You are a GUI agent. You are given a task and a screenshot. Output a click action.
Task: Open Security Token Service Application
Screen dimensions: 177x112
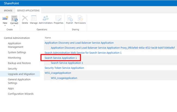64,68
